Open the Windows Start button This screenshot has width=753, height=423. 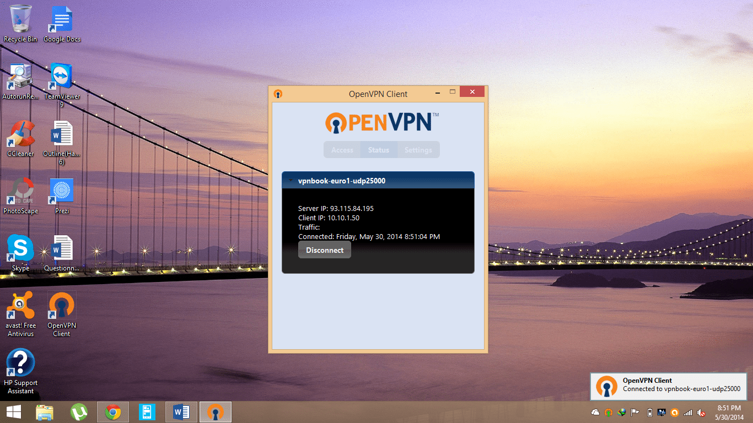14,412
